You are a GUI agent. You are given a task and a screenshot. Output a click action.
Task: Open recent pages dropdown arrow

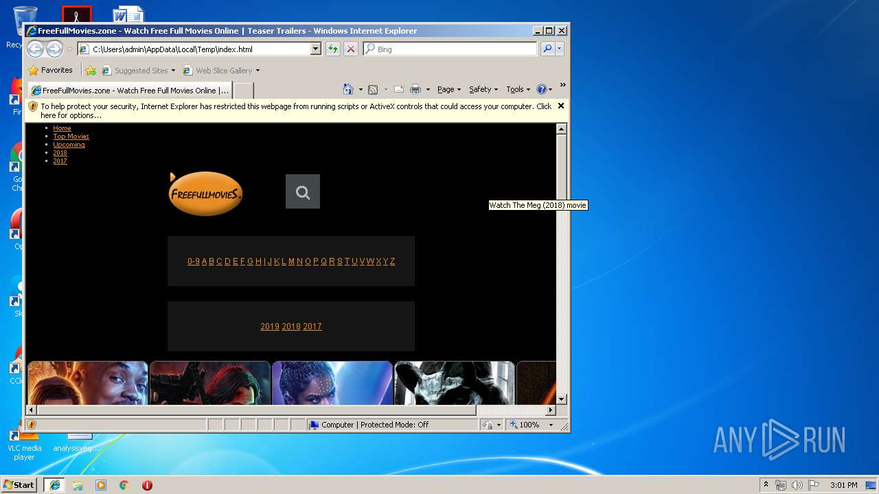pyautogui.click(x=69, y=49)
